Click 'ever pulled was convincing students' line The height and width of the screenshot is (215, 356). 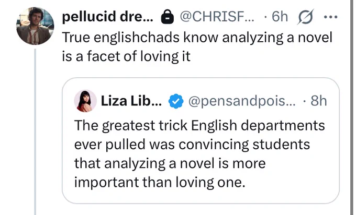click(192, 145)
